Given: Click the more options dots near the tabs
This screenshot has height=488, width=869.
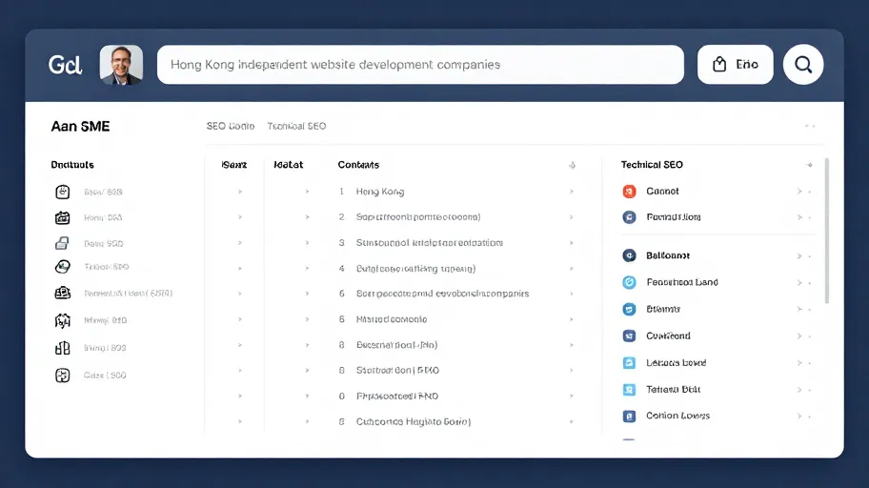Looking at the screenshot, I should (x=810, y=127).
